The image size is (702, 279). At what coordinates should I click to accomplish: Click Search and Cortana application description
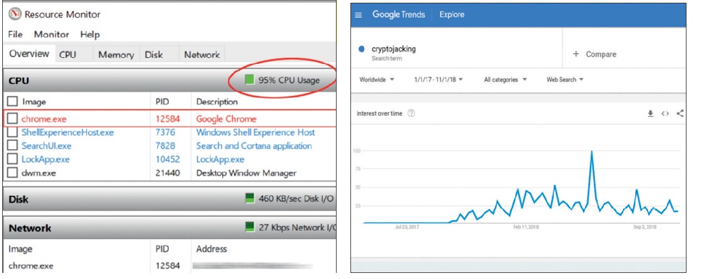pyautogui.click(x=254, y=146)
